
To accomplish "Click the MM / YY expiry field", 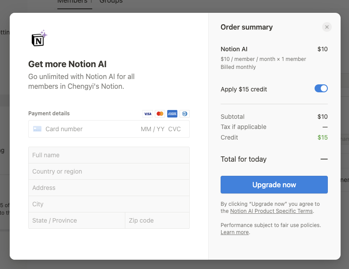I will (153, 129).
